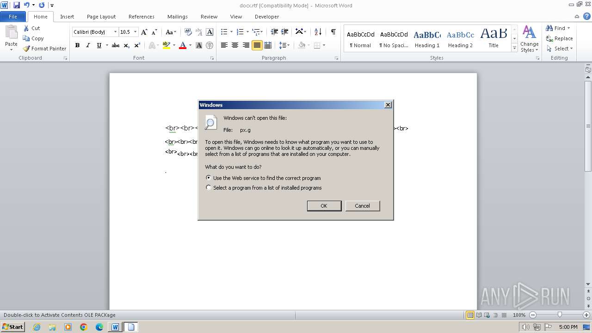The image size is (592, 333).
Task: Expand the Font size dropdown
Action: [x=135, y=32]
